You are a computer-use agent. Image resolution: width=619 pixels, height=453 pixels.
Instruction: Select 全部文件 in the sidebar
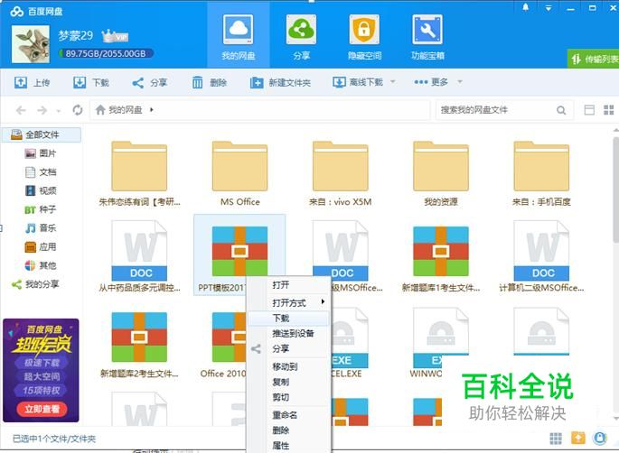tap(42, 134)
